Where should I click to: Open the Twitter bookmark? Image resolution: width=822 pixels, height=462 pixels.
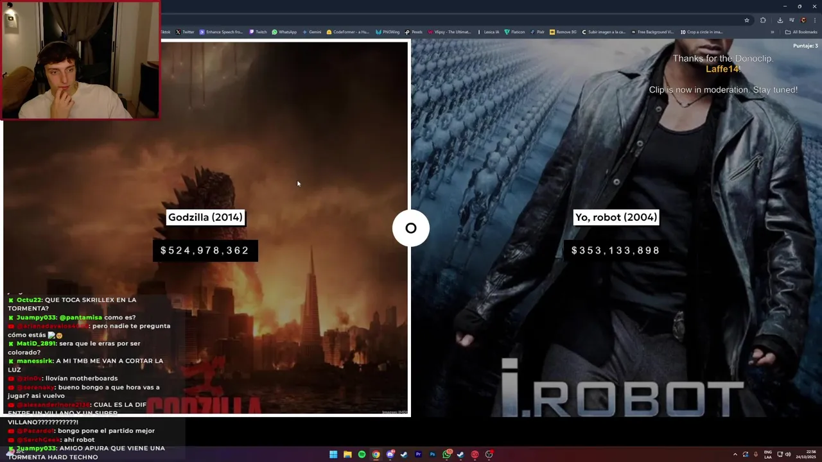click(x=185, y=32)
